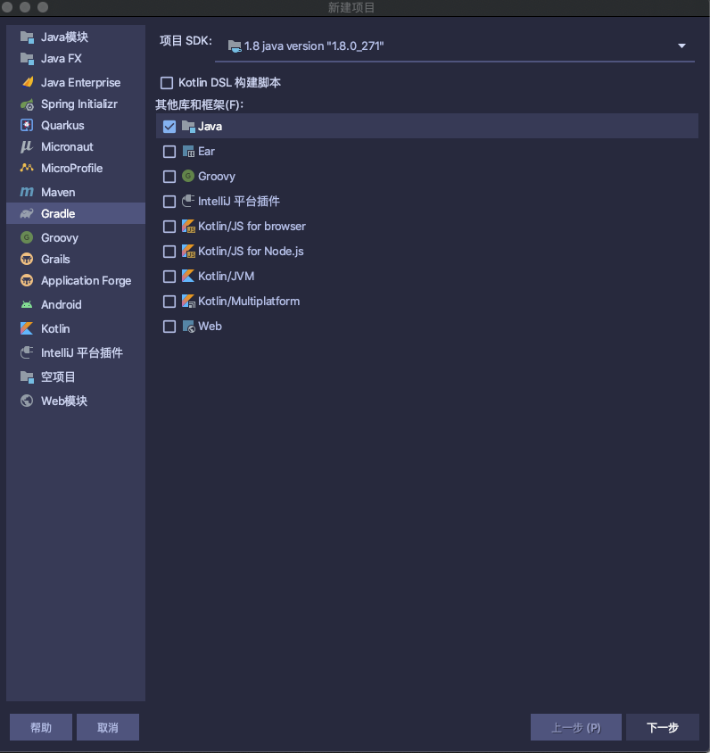Check the IntelliJ 平台插件 framework checkbox
The width and height of the screenshot is (710, 753).
click(169, 202)
